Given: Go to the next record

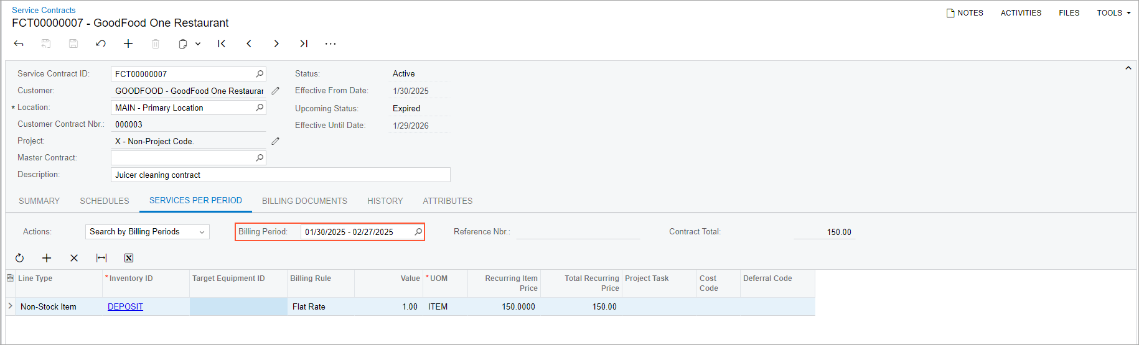Looking at the screenshot, I should pos(276,44).
